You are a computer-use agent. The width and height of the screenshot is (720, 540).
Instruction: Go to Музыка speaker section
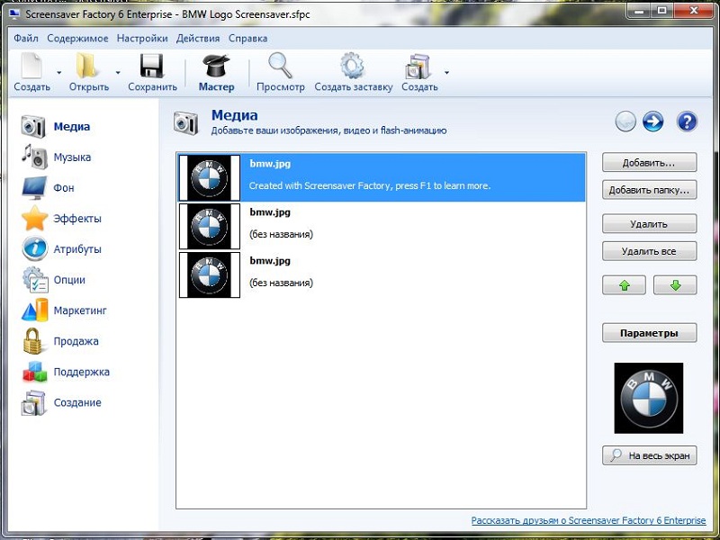coord(33,157)
